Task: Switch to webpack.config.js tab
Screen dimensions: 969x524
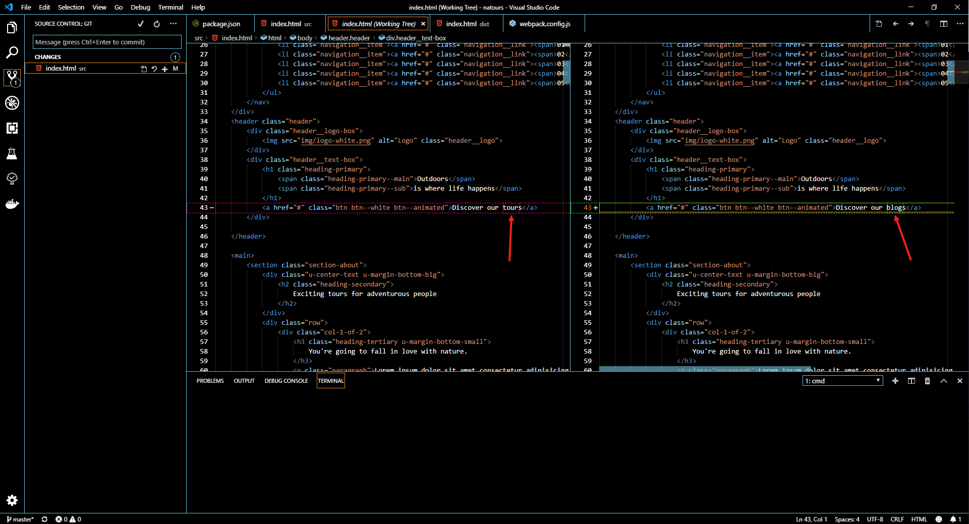Action: click(544, 24)
